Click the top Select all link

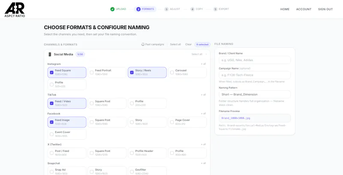pyautogui.click(x=175, y=44)
